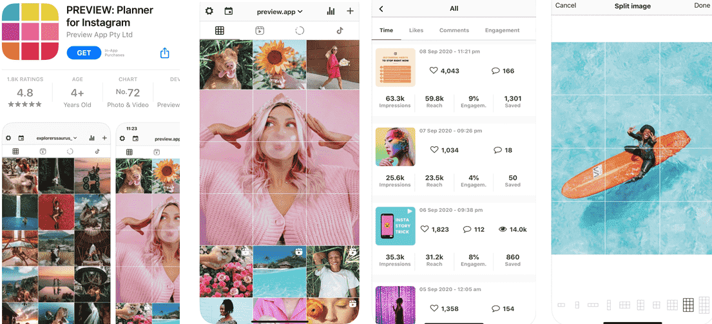This screenshot has width=712, height=324.
Task: Open the 07 Sep 2020 colorful portrait thumbnail
Action: (x=396, y=147)
